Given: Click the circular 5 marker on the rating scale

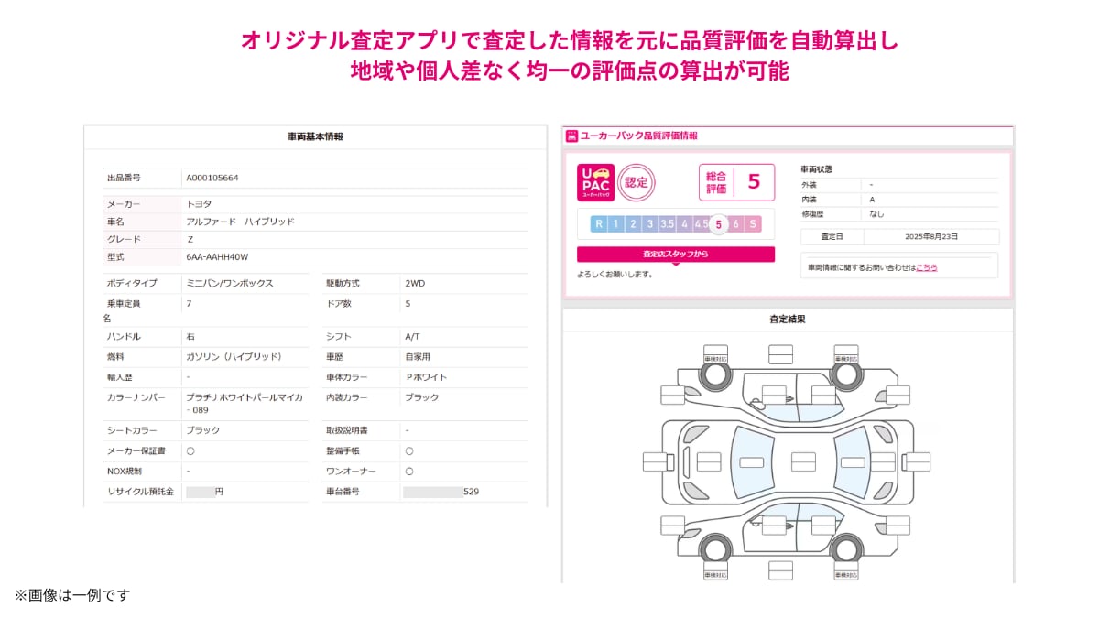Looking at the screenshot, I should (719, 223).
